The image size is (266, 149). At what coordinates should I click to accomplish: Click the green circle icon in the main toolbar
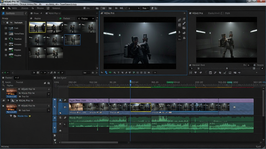tap(3, 8)
